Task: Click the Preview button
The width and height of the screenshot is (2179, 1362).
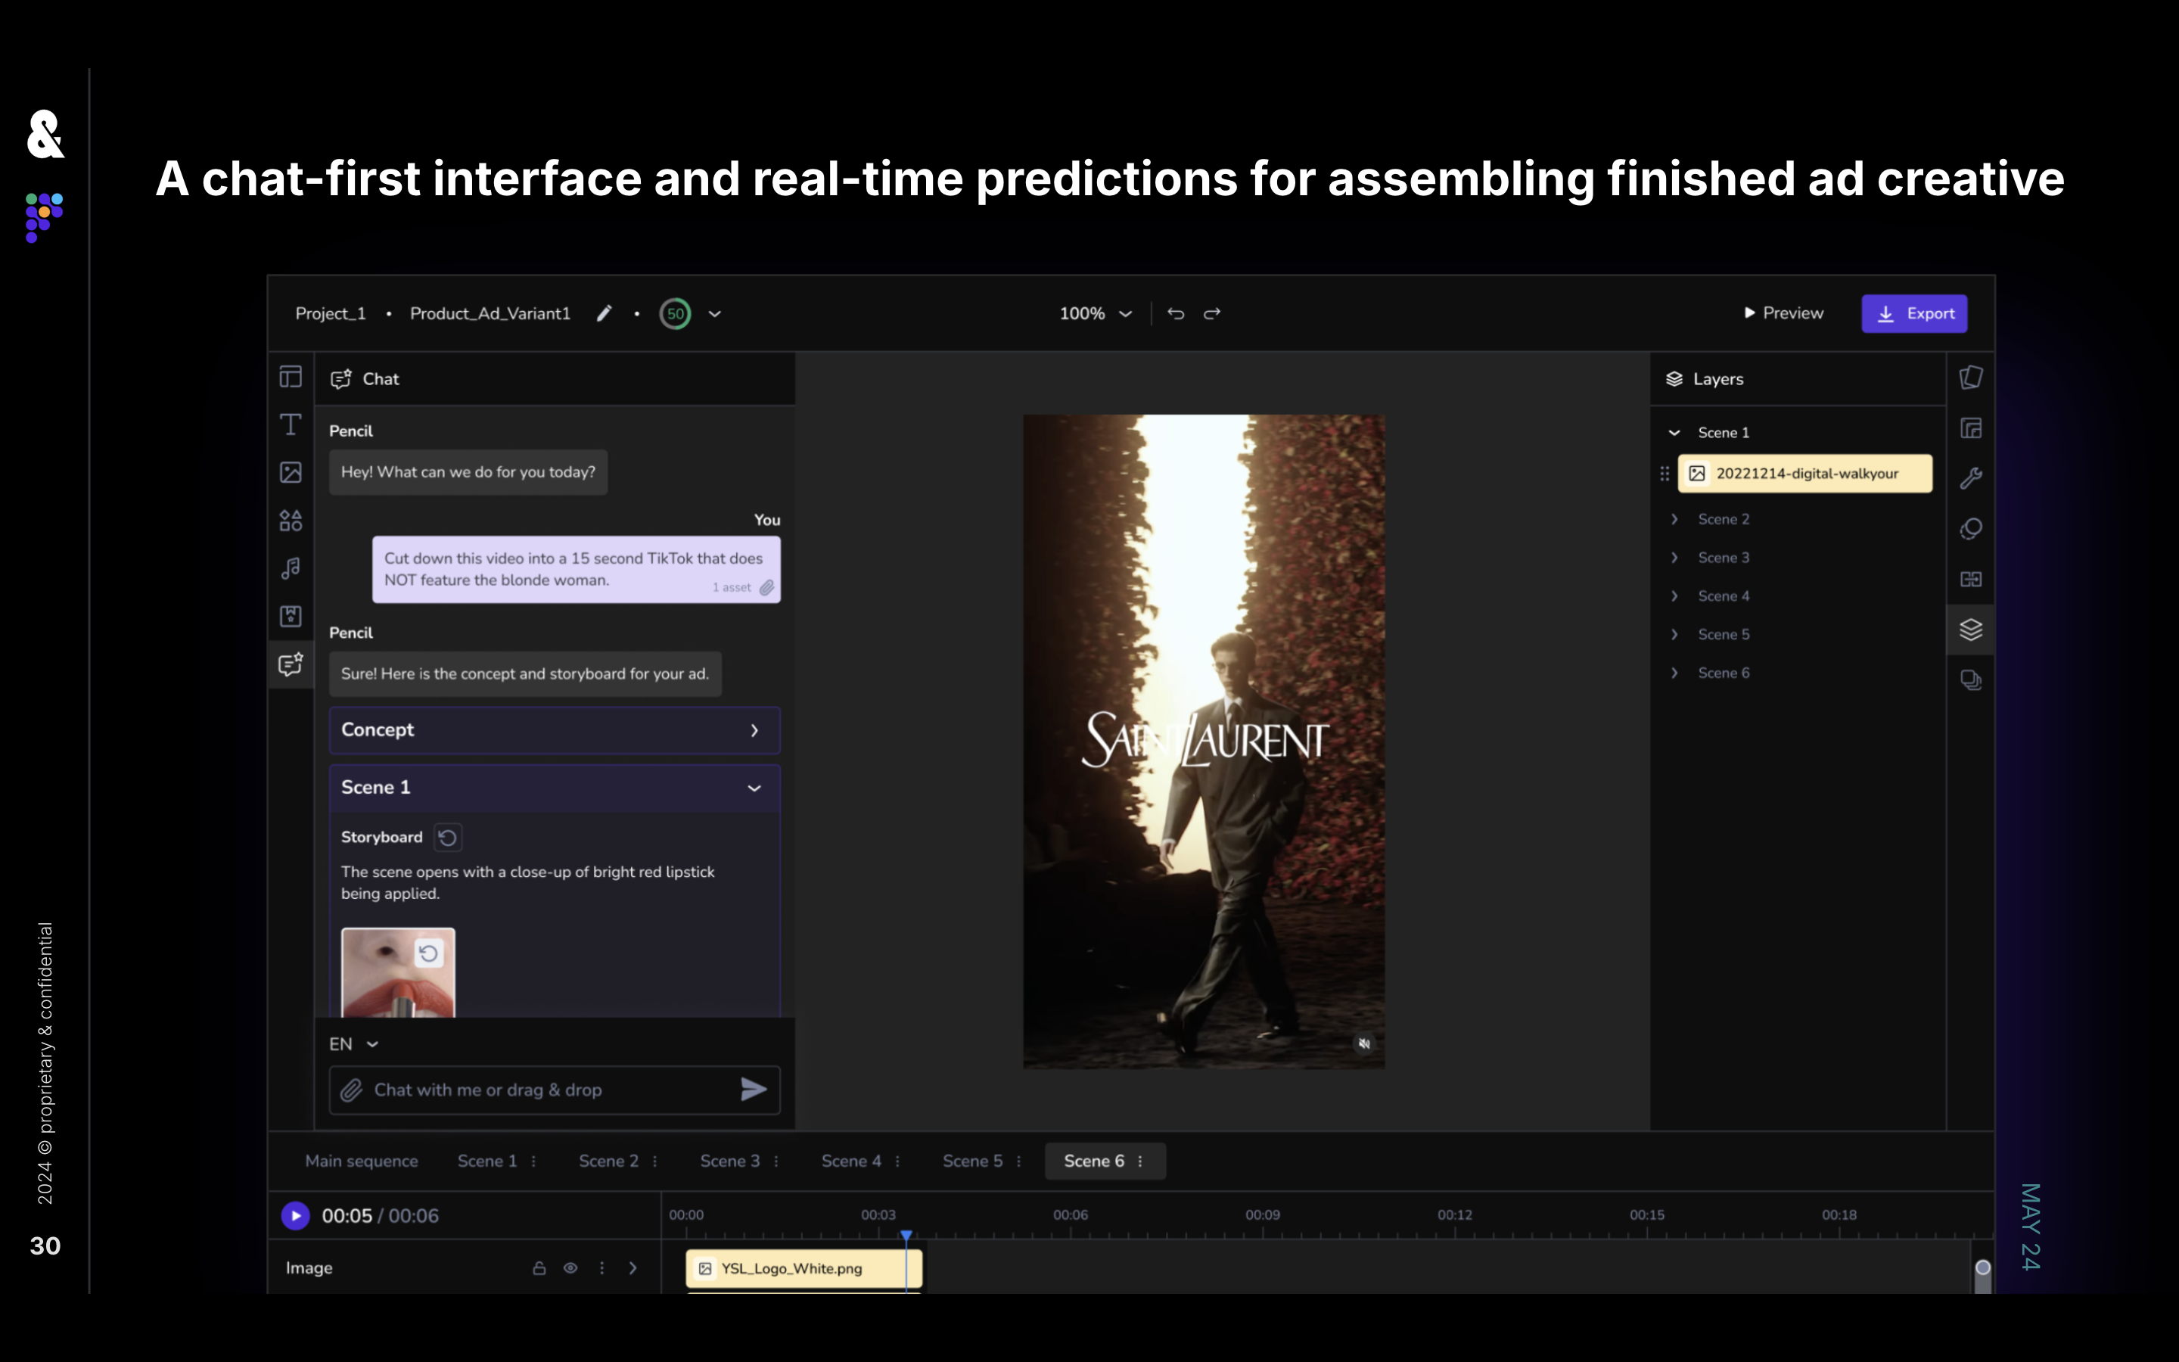Action: (x=1783, y=313)
